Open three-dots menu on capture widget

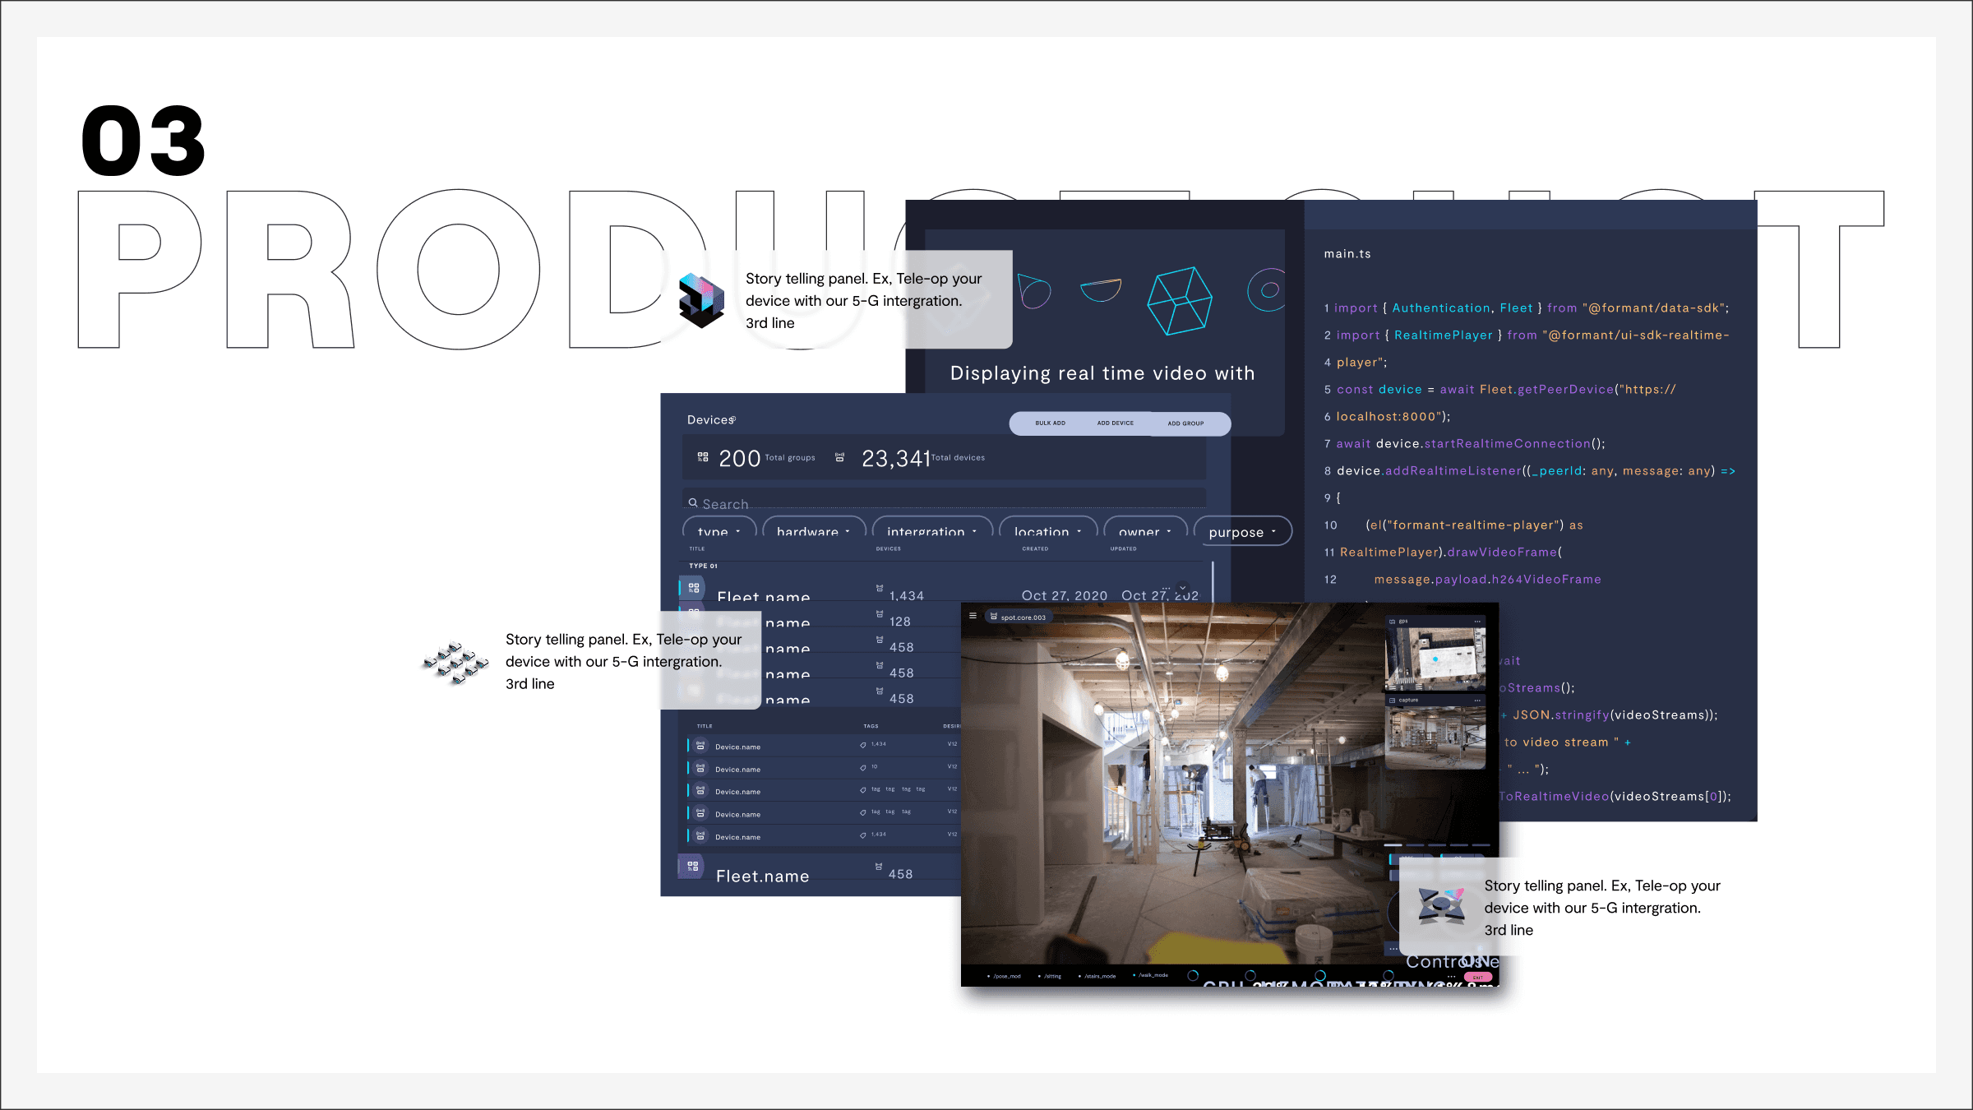tap(1476, 701)
